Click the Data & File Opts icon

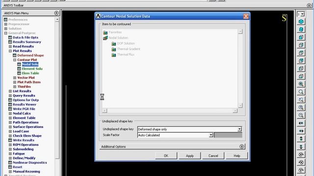point(10,38)
